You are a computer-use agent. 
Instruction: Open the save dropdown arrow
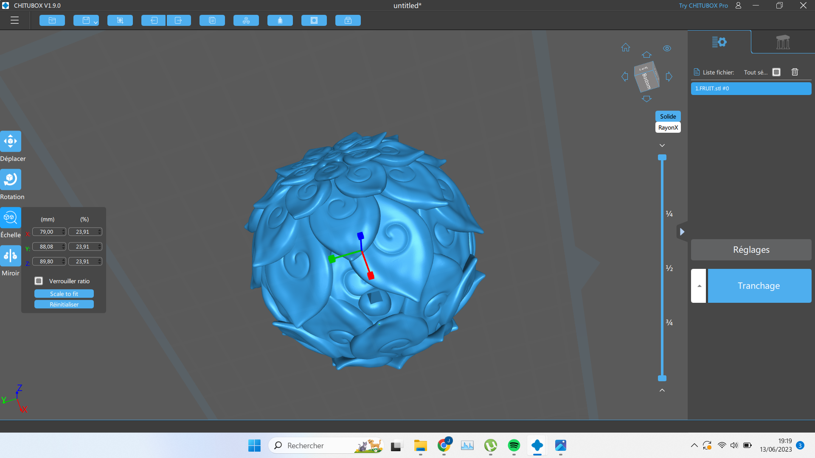tap(96, 22)
